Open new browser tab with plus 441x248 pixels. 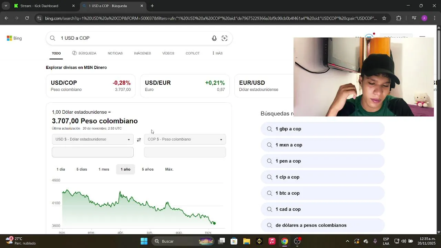(152, 6)
